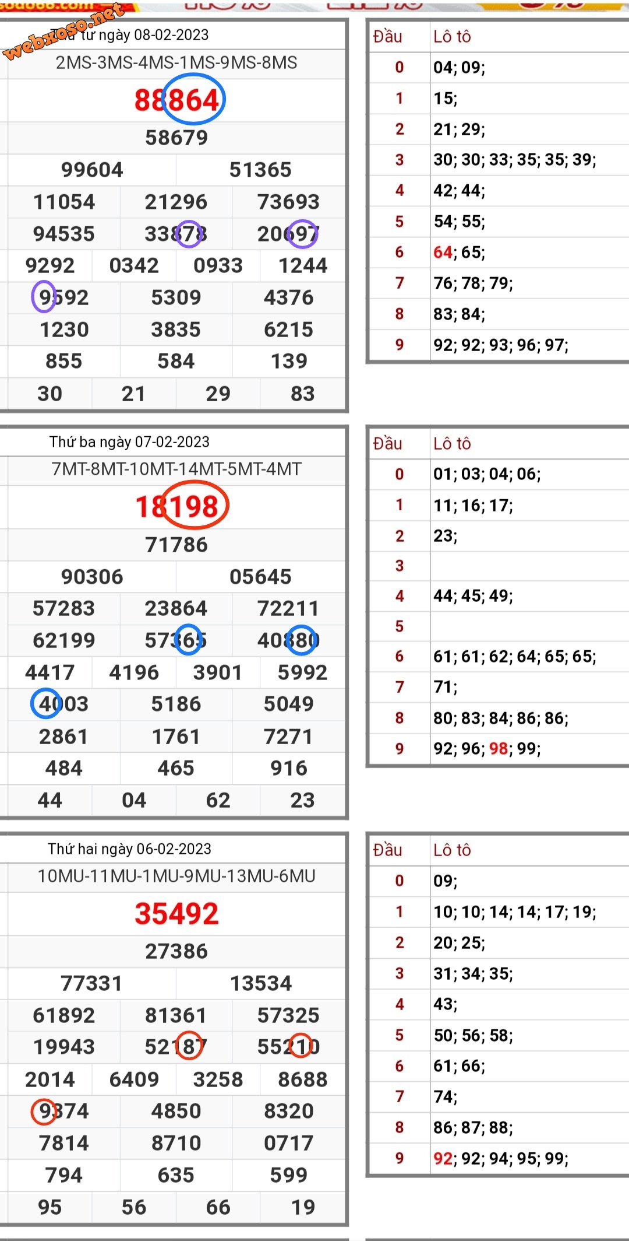Click three-digit result 599
Viewport: 629px width, 1241px height.
coord(289,1175)
